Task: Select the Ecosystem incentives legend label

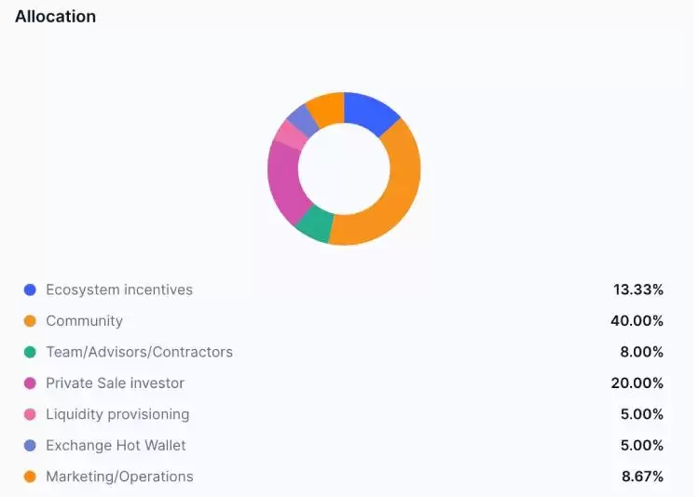Action: (119, 289)
